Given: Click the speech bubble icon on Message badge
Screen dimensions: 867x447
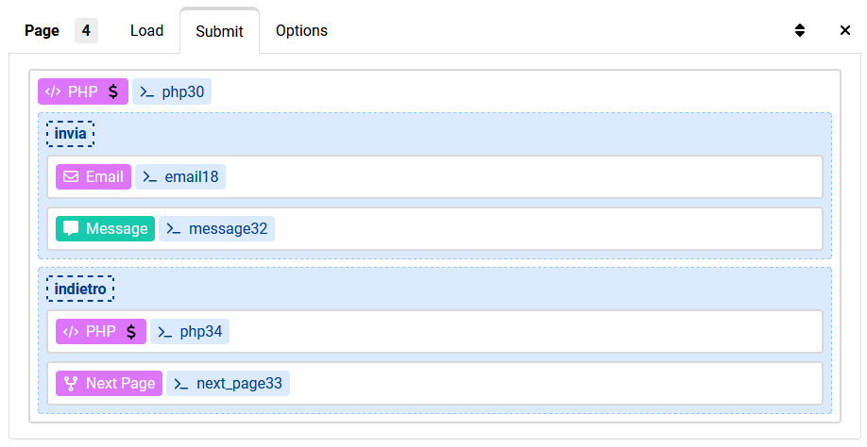Looking at the screenshot, I should pyautogui.click(x=71, y=228).
